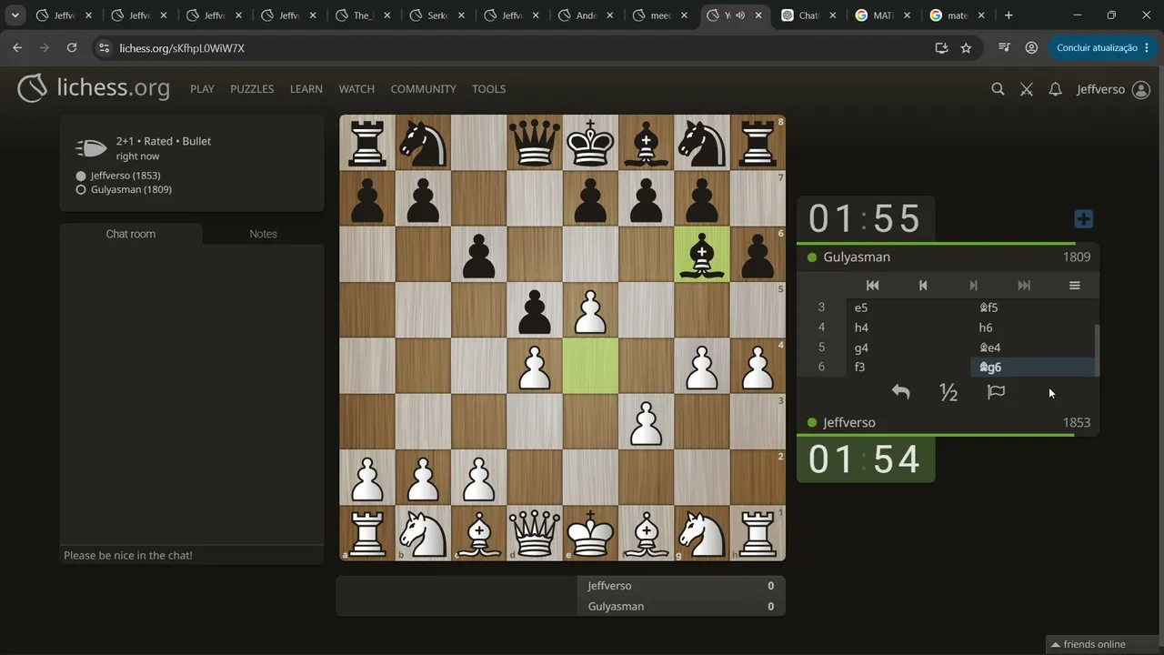Open the COMMUNITY menu
Screen dimensions: 1164x655
[x=423, y=89]
